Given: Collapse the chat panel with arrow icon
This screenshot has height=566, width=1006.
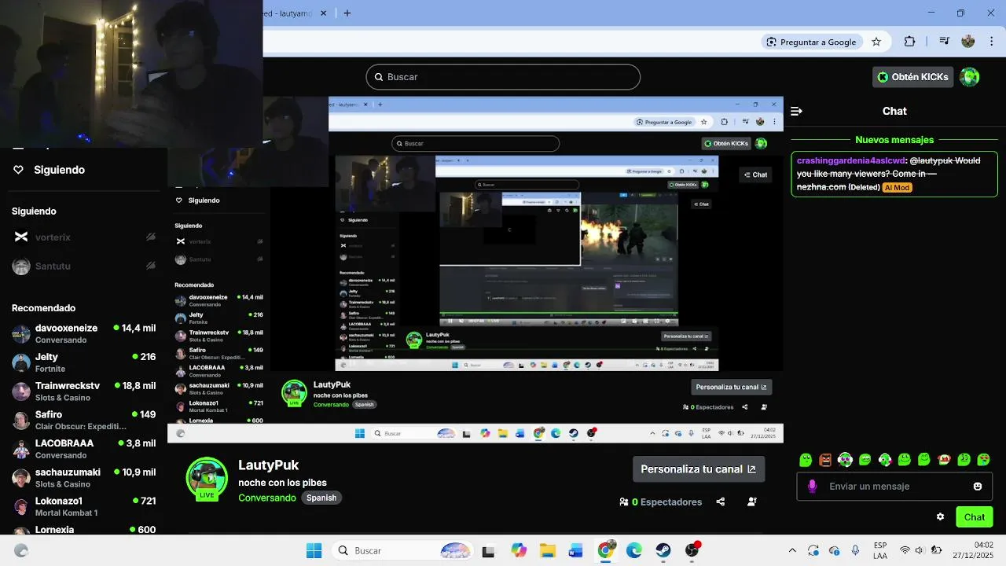Looking at the screenshot, I should coord(796,111).
